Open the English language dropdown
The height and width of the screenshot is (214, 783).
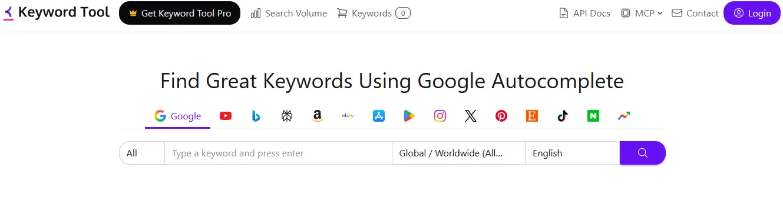pos(572,153)
